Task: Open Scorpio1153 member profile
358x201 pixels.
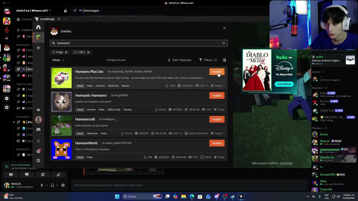Action: click(333, 175)
